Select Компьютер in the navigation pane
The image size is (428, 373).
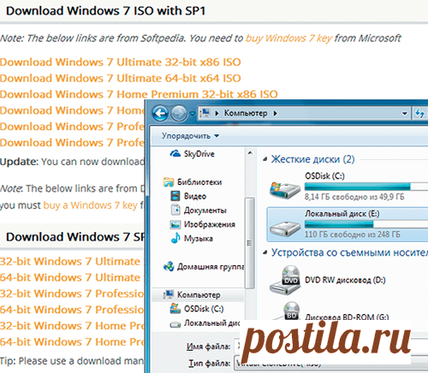tap(199, 295)
